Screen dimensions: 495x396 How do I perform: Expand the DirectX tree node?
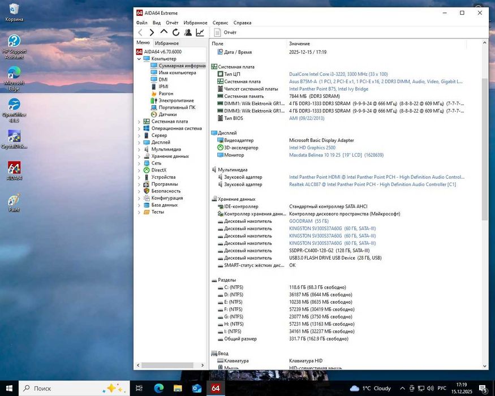tap(139, 170)
